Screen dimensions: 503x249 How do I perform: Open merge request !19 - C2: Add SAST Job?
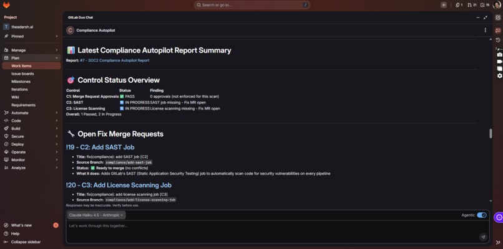pyautogui.click(x=100, y=148)
